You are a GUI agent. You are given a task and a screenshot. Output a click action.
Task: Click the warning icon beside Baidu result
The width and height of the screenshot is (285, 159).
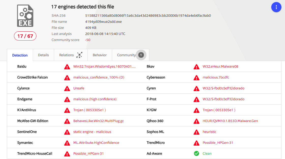coord(67,67)
